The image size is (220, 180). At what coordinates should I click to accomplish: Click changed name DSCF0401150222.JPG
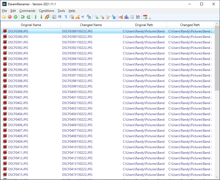77,97
